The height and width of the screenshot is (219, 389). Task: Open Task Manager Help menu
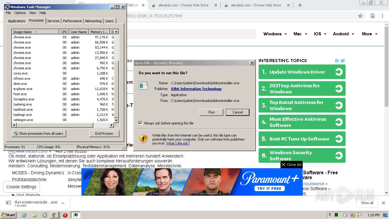43,13
